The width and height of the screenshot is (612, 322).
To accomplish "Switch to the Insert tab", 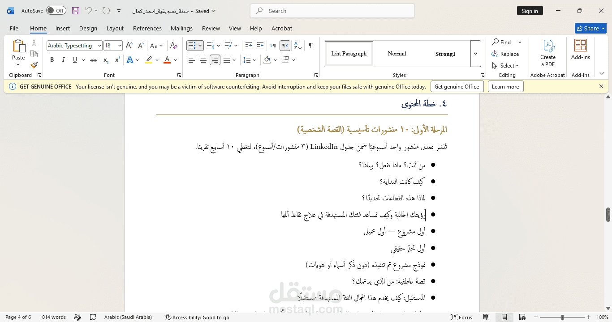I will point(63,28).
